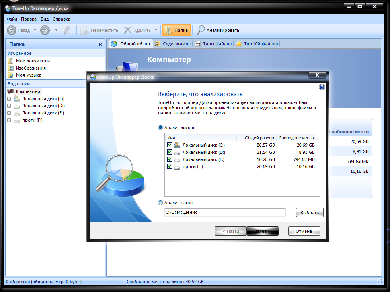Click folder path field C:\Users\Денис
The width and height of the screenshot is (390, 292).
(x=225, y=212)
